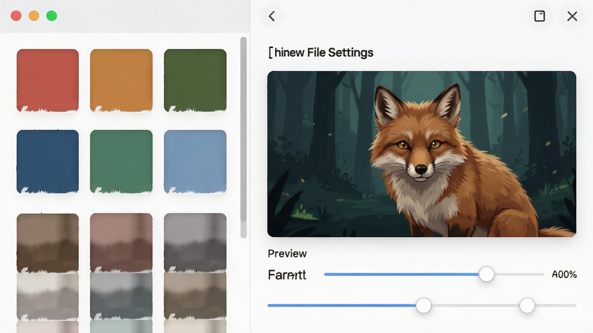Image resolution: width=593 pixels, height=333 pixels.
Task: Click the yellow traffic light button
Action: pyautogui.click(x=34, y=16)
